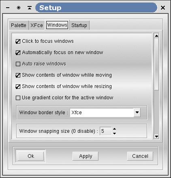Enable Auto raise windows checkbox
Screen dimensions: 171x178
pos(18,64)
